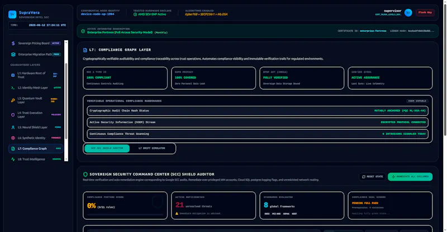Image resolution: width=447 pixels, height=232 pixels.
Task: Click the ledger hash value
Action: pyautogui.click(x=421, y=31)
